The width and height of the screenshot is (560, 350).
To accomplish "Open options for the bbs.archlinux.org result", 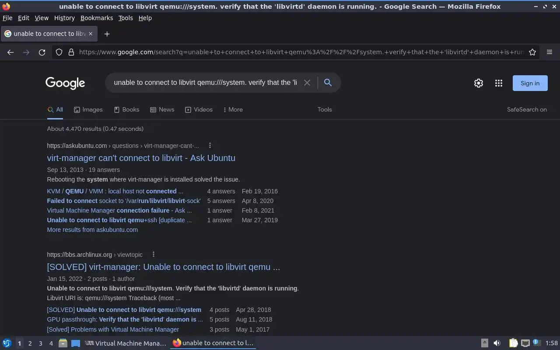I will (154, 254).
